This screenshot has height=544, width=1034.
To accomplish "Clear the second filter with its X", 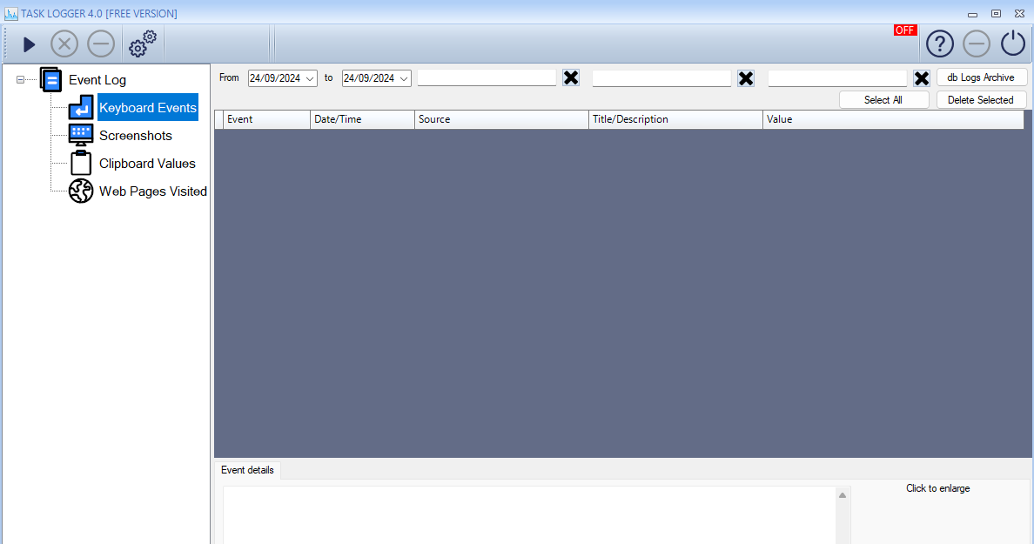I will coord(746,78).
